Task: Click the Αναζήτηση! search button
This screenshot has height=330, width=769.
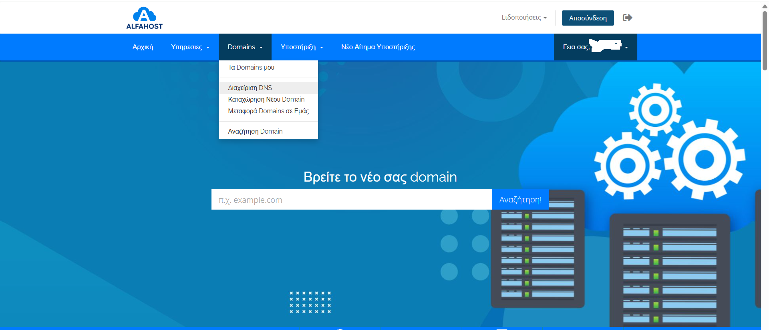Action: (x=520, y=200)
